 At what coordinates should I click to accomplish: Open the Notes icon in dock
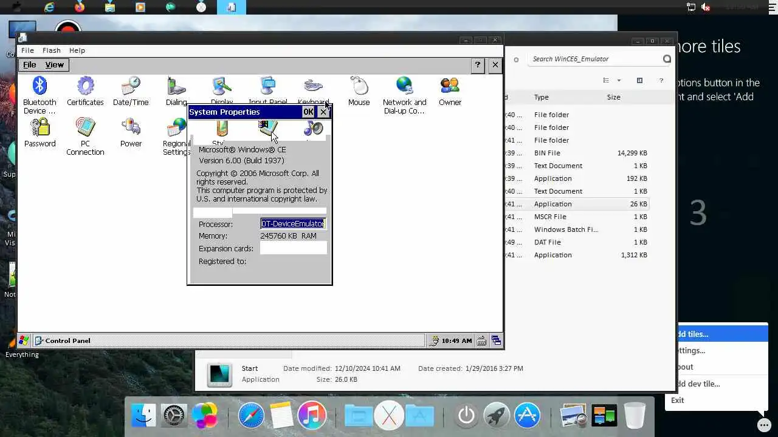[282, 416]
